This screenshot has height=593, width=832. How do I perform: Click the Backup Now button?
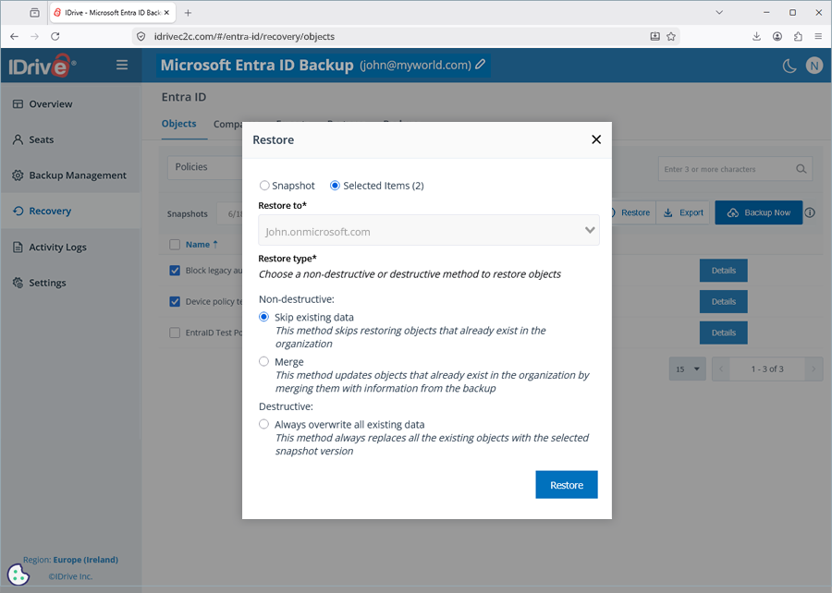758,212
